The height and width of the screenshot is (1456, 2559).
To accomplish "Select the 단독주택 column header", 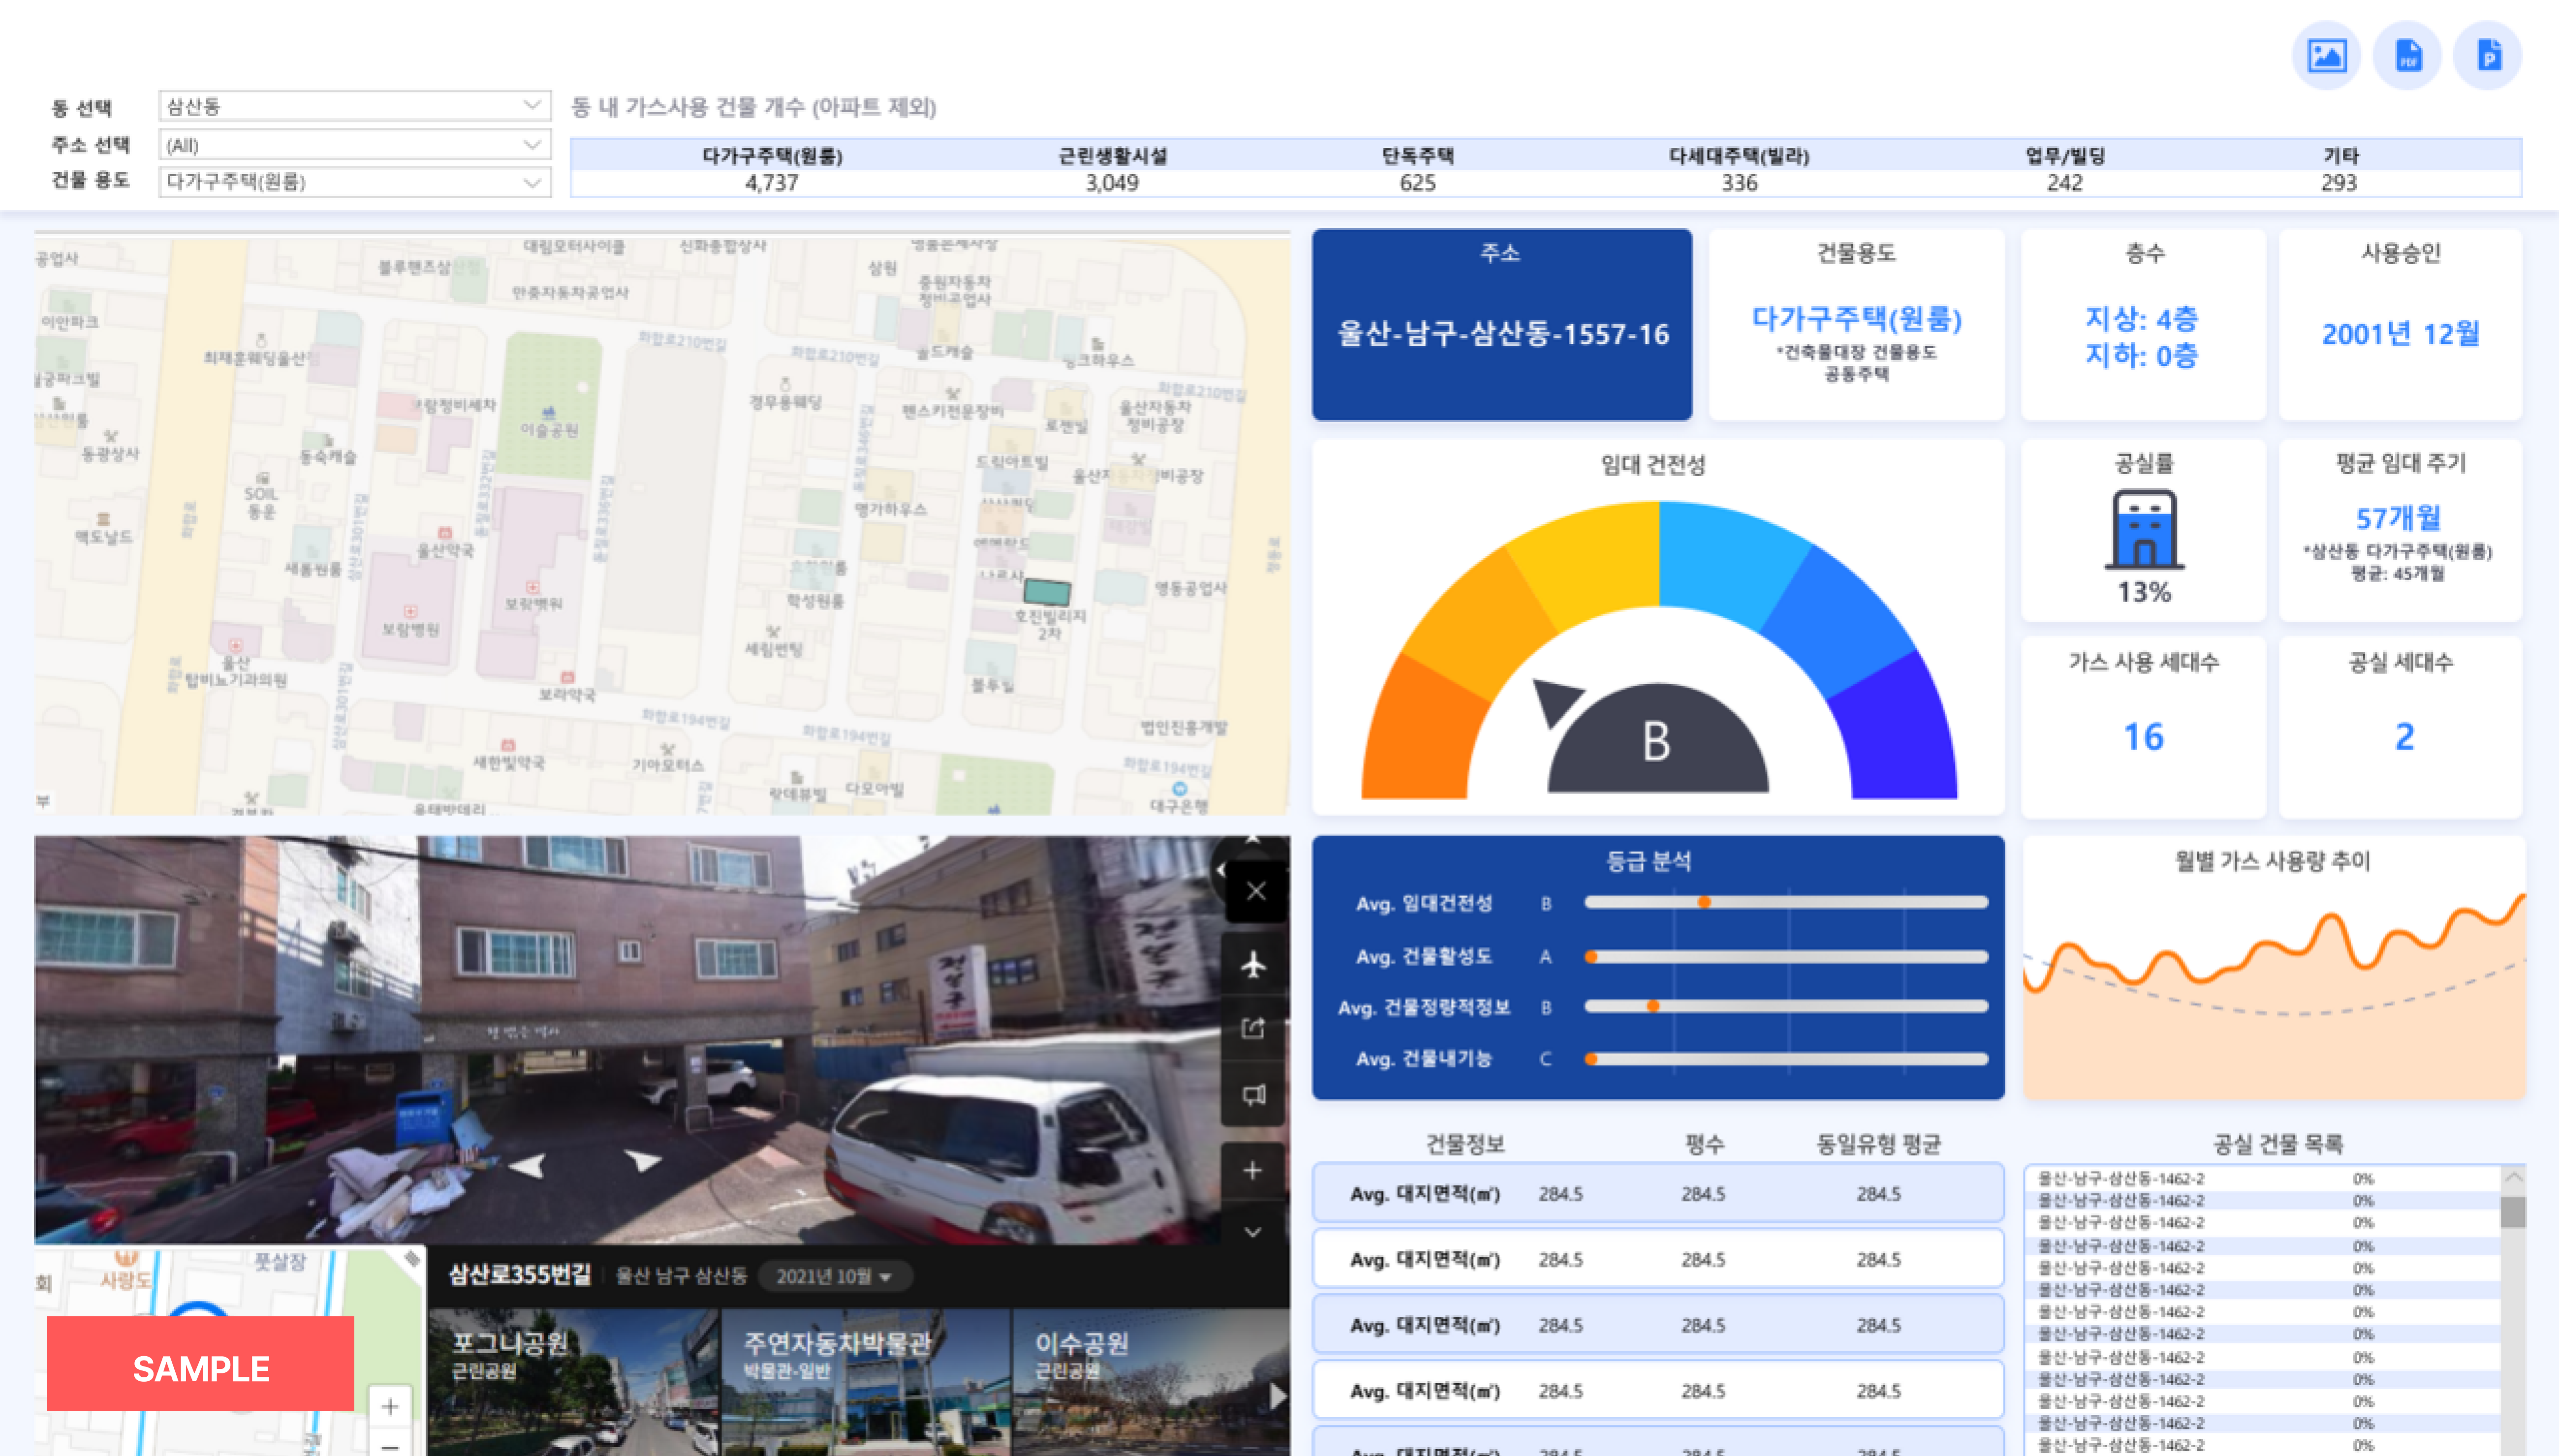I will (x=1418, y=156).
